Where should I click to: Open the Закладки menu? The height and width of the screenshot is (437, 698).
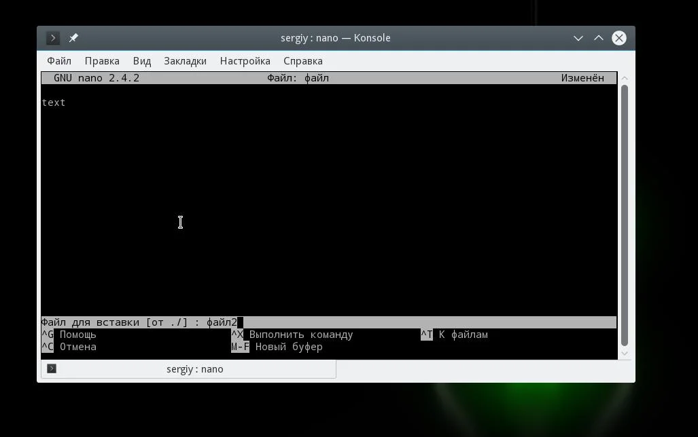tap(185, 61)
